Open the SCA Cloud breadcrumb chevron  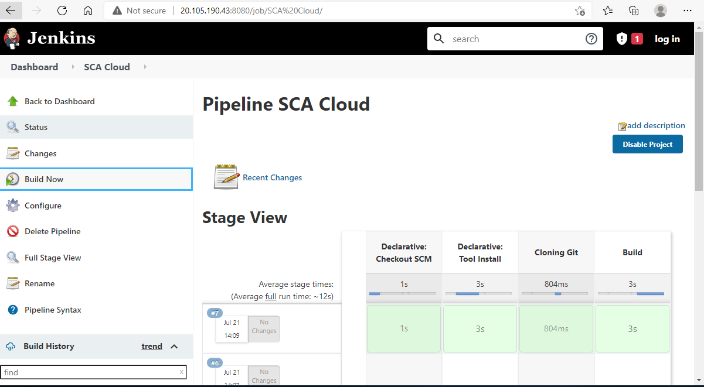click(144, 67)
